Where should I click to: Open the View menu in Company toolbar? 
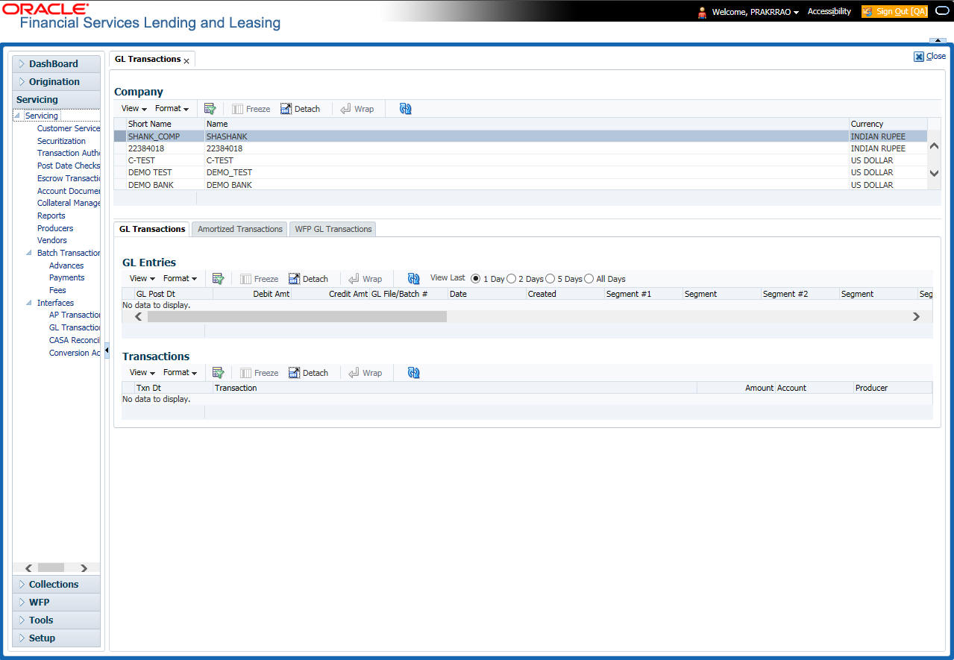coord(134,109)
